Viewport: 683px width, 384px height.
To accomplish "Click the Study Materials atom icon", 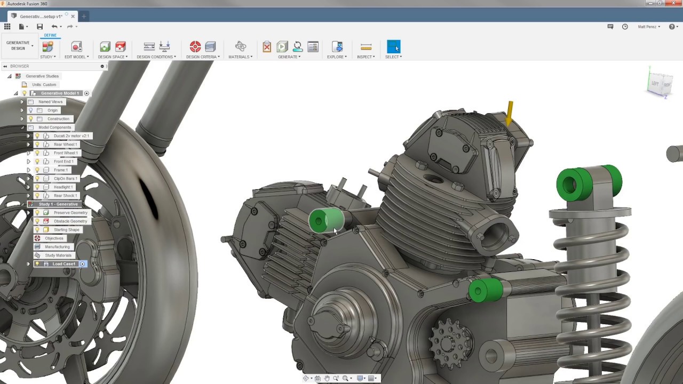I will pos(241,47).
